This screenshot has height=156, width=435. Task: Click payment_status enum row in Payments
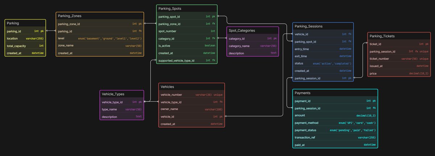point(335,130)
